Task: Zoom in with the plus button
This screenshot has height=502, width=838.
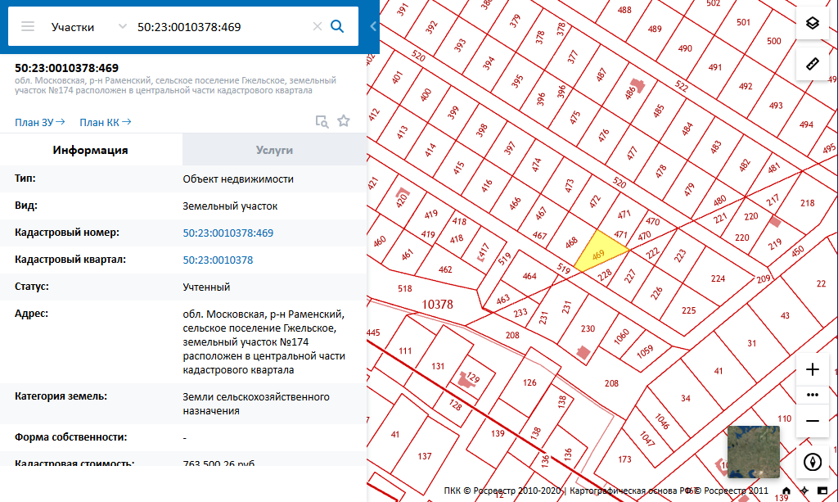Action: [812, 369]
